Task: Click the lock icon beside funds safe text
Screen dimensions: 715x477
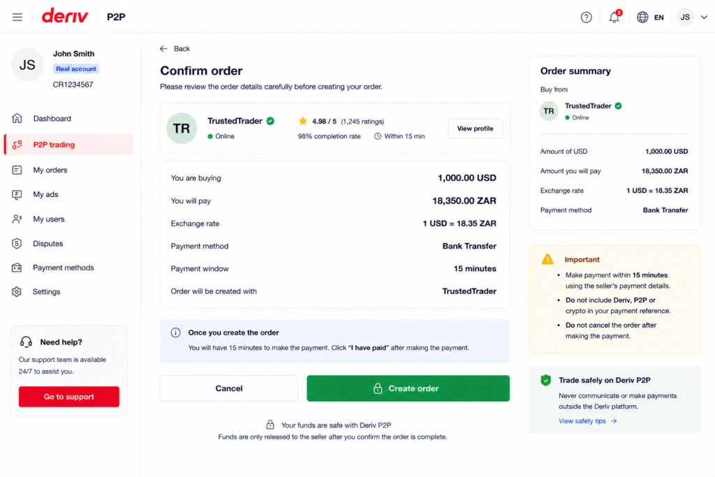Action: [x=270, y=425]
